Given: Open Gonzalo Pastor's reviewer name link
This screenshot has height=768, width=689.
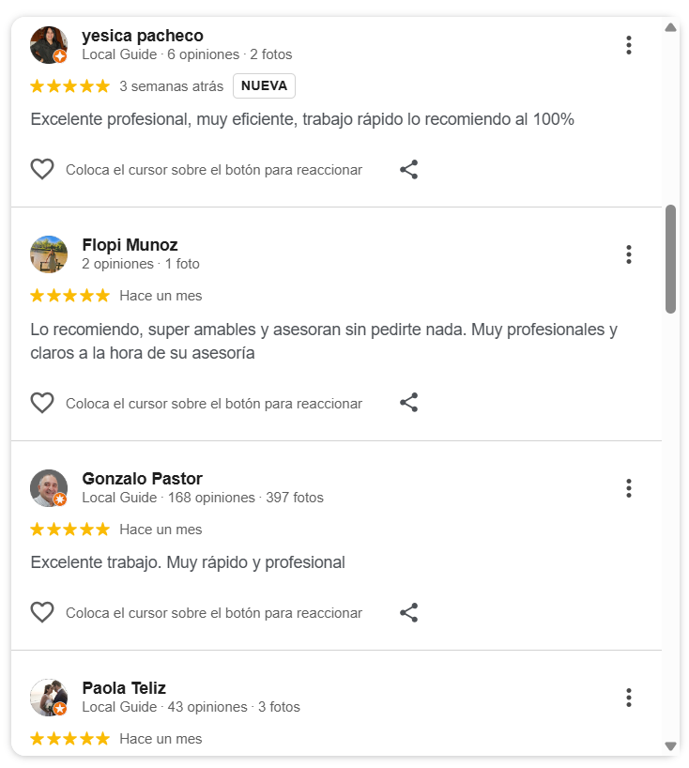Looking at the screenshot, I should pyautogui.click(x=142, y=479).
